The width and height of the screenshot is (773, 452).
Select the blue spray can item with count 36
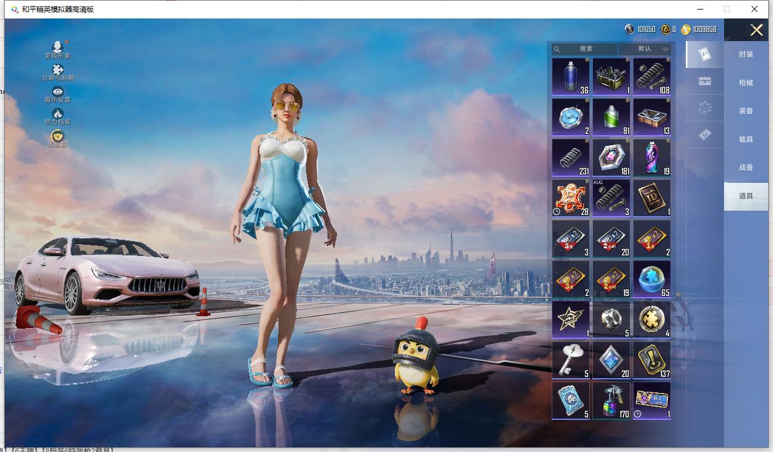[x=571, y=77]
